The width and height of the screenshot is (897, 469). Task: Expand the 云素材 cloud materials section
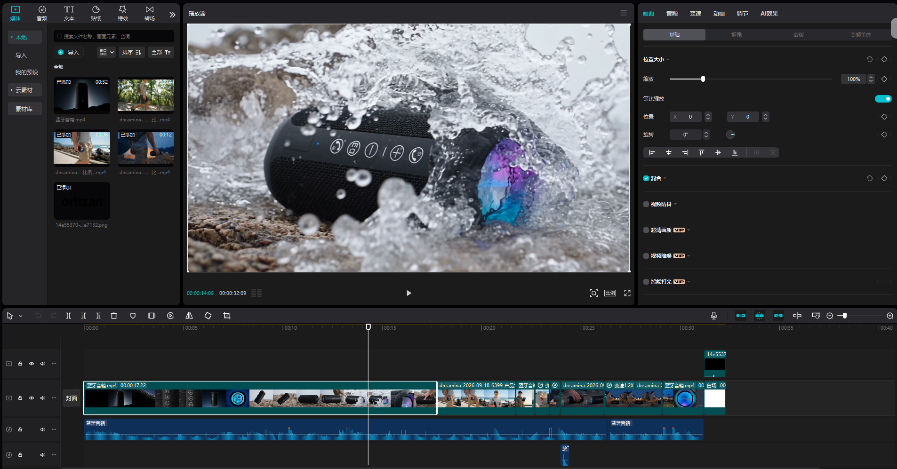[24, 90]
